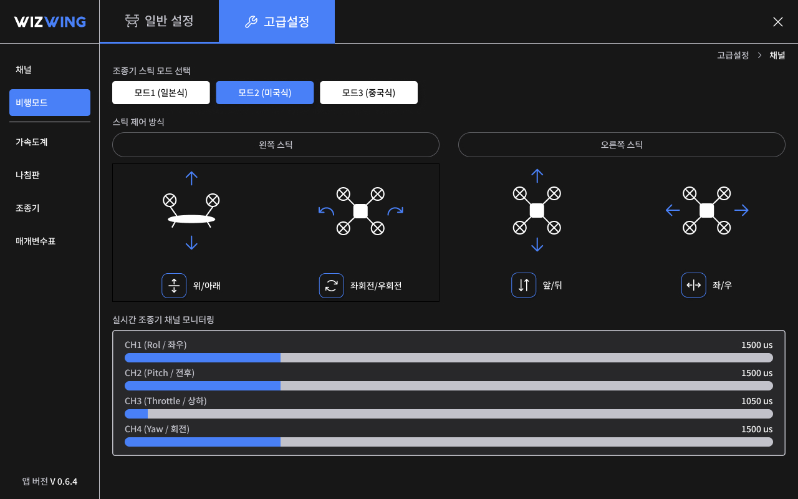The image size is (798, 499).
Task: Click the drone icon on 일반 설정 tab
Action: [x=132, y=21]
